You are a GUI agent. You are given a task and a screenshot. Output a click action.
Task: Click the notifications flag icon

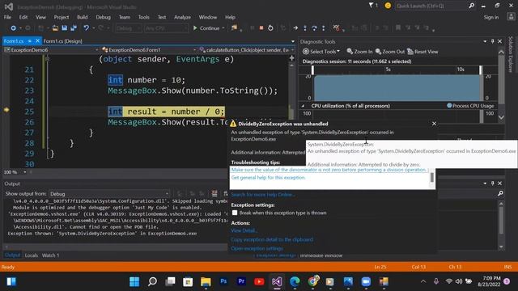coord(371,6)
